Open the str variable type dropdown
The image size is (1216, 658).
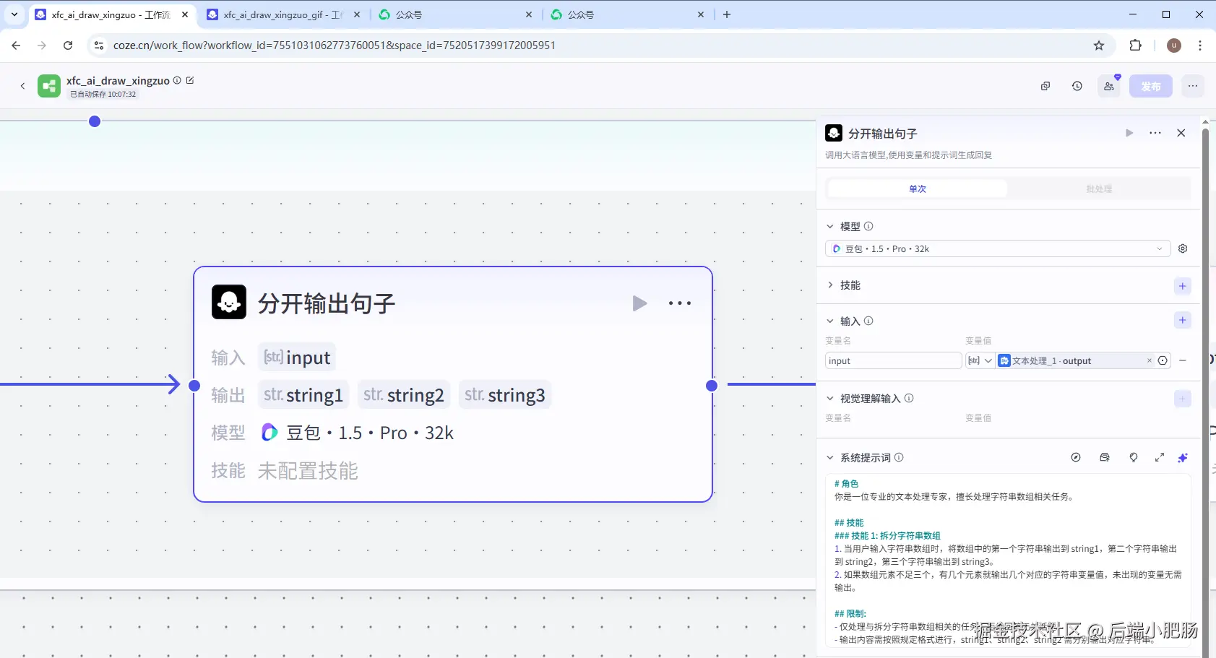pos(980,360)
